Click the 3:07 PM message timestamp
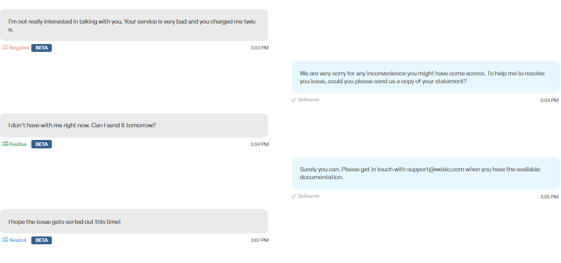The width and height of the screenshot is (561, 263). click(259, 240)
